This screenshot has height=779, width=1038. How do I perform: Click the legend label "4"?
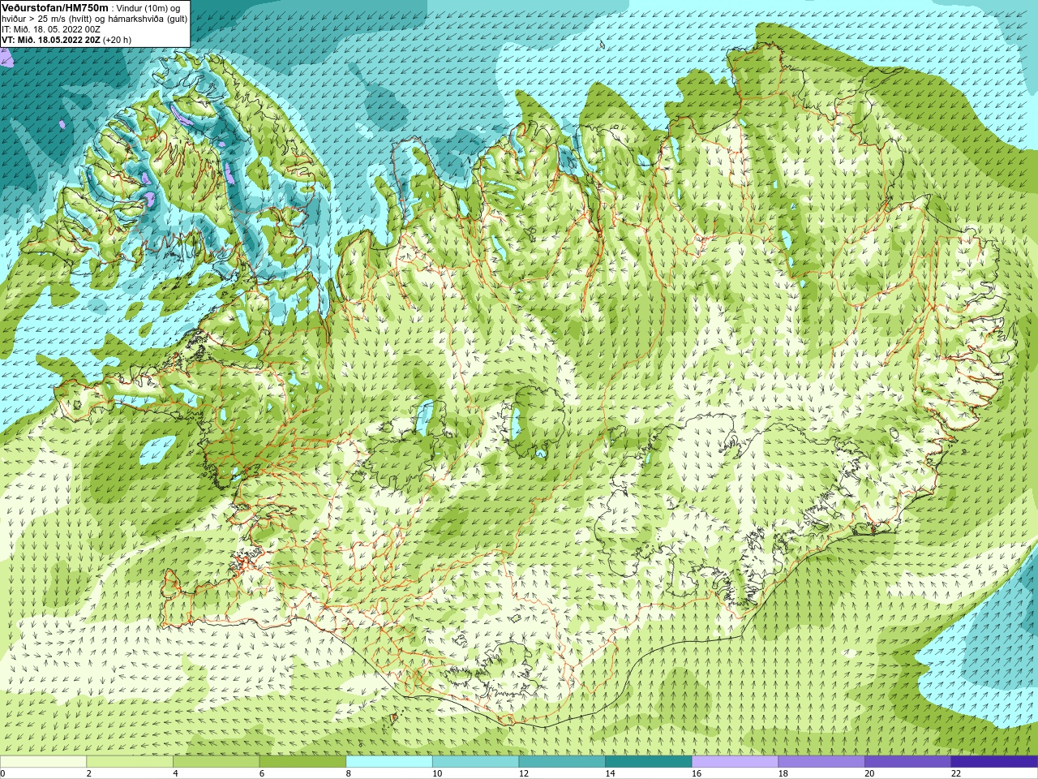click(x=175, y=773)
